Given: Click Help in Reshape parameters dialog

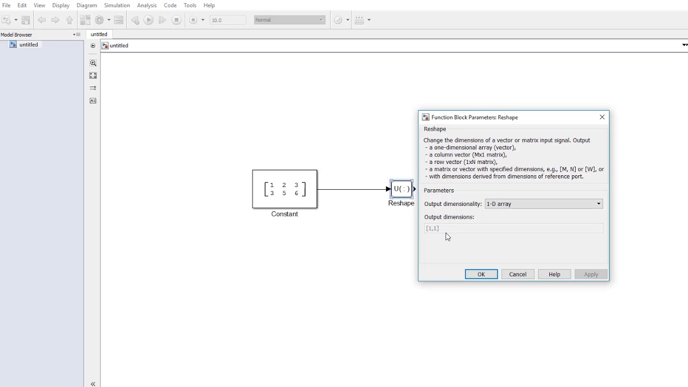Looking at the screenshot, I should point(554,274).
